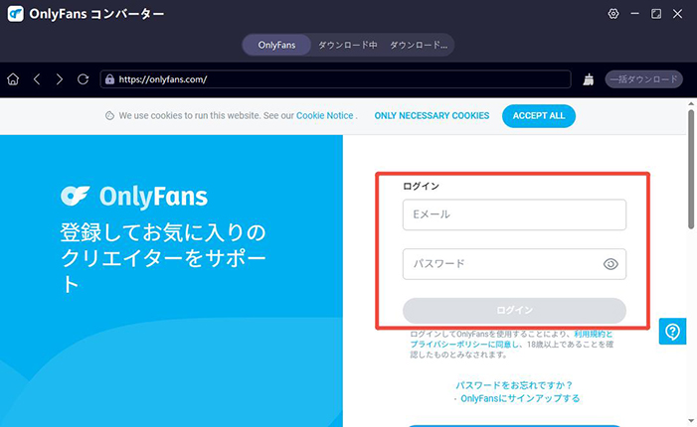Choose ONLY NECESSARY COOKIES
697x427 pixels.
432,116
